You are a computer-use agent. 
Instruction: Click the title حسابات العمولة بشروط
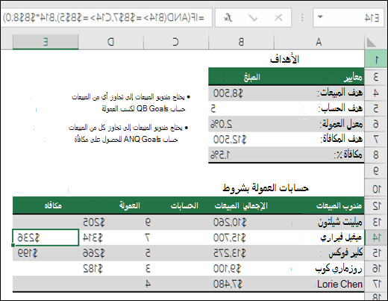point(266,188)
